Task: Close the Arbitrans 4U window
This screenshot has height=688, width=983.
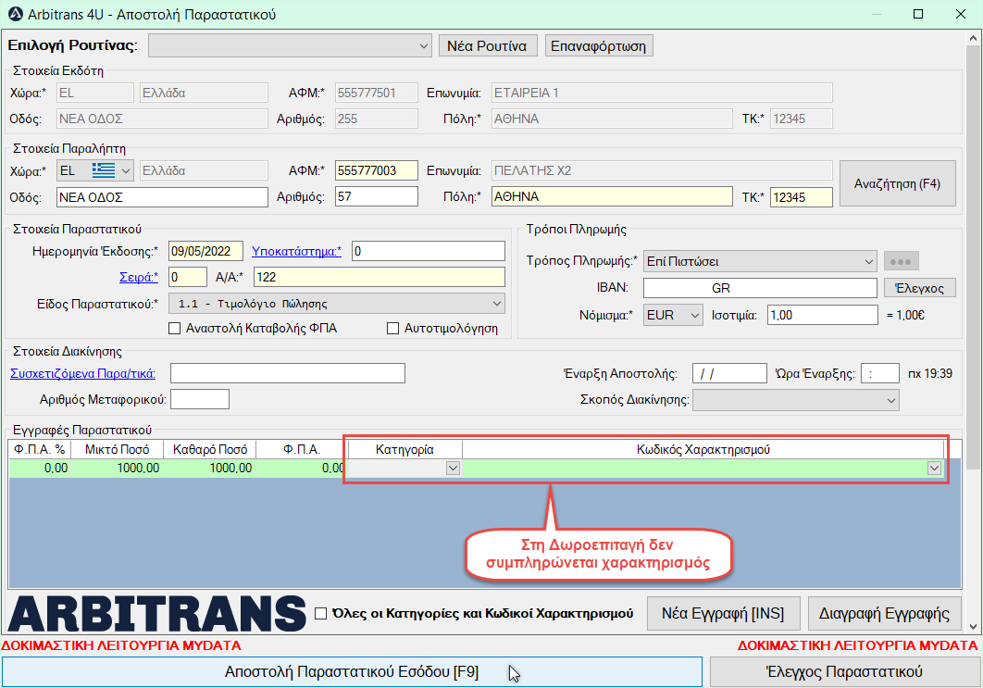Action: click(x=961, y=14)
